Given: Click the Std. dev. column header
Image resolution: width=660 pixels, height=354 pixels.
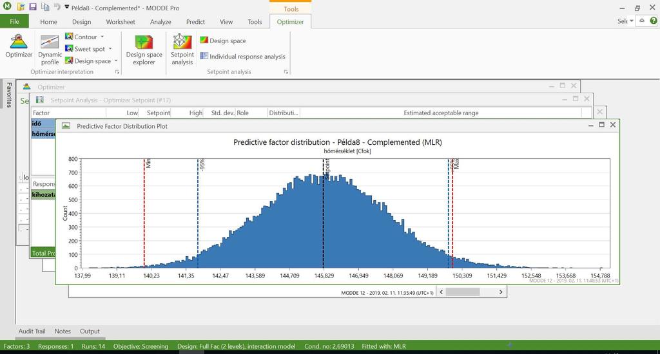Looking at the screenshot, I should (220, 113).
